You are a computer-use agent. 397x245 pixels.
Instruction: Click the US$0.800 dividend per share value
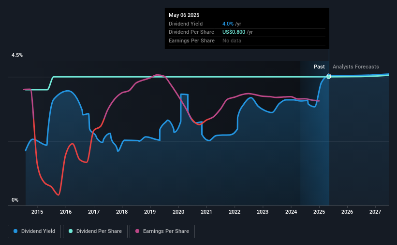click(x=234, y=32)
